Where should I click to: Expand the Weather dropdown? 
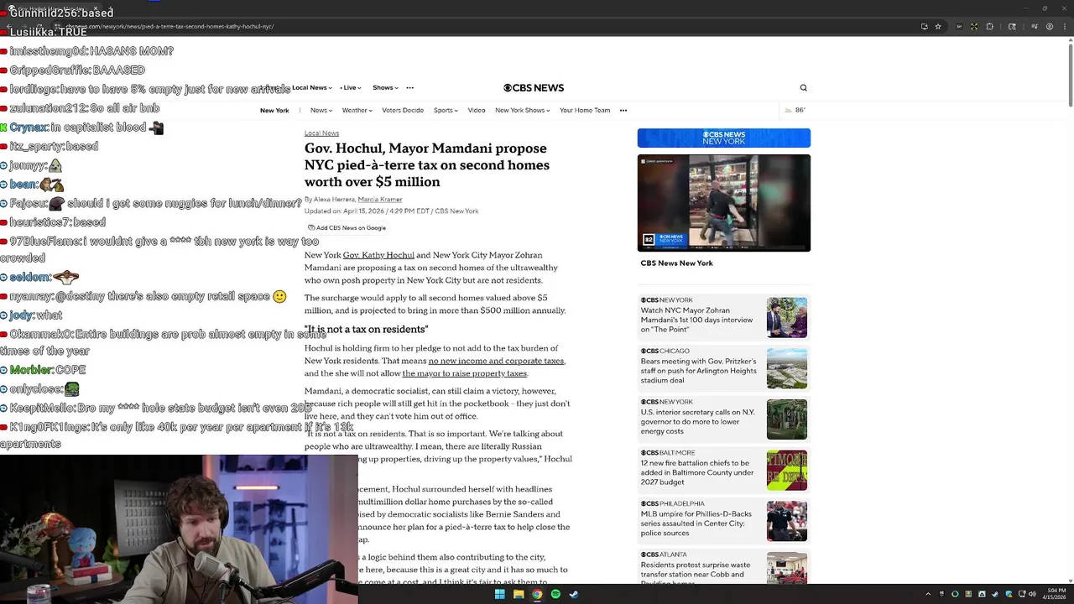coord(357,110)
